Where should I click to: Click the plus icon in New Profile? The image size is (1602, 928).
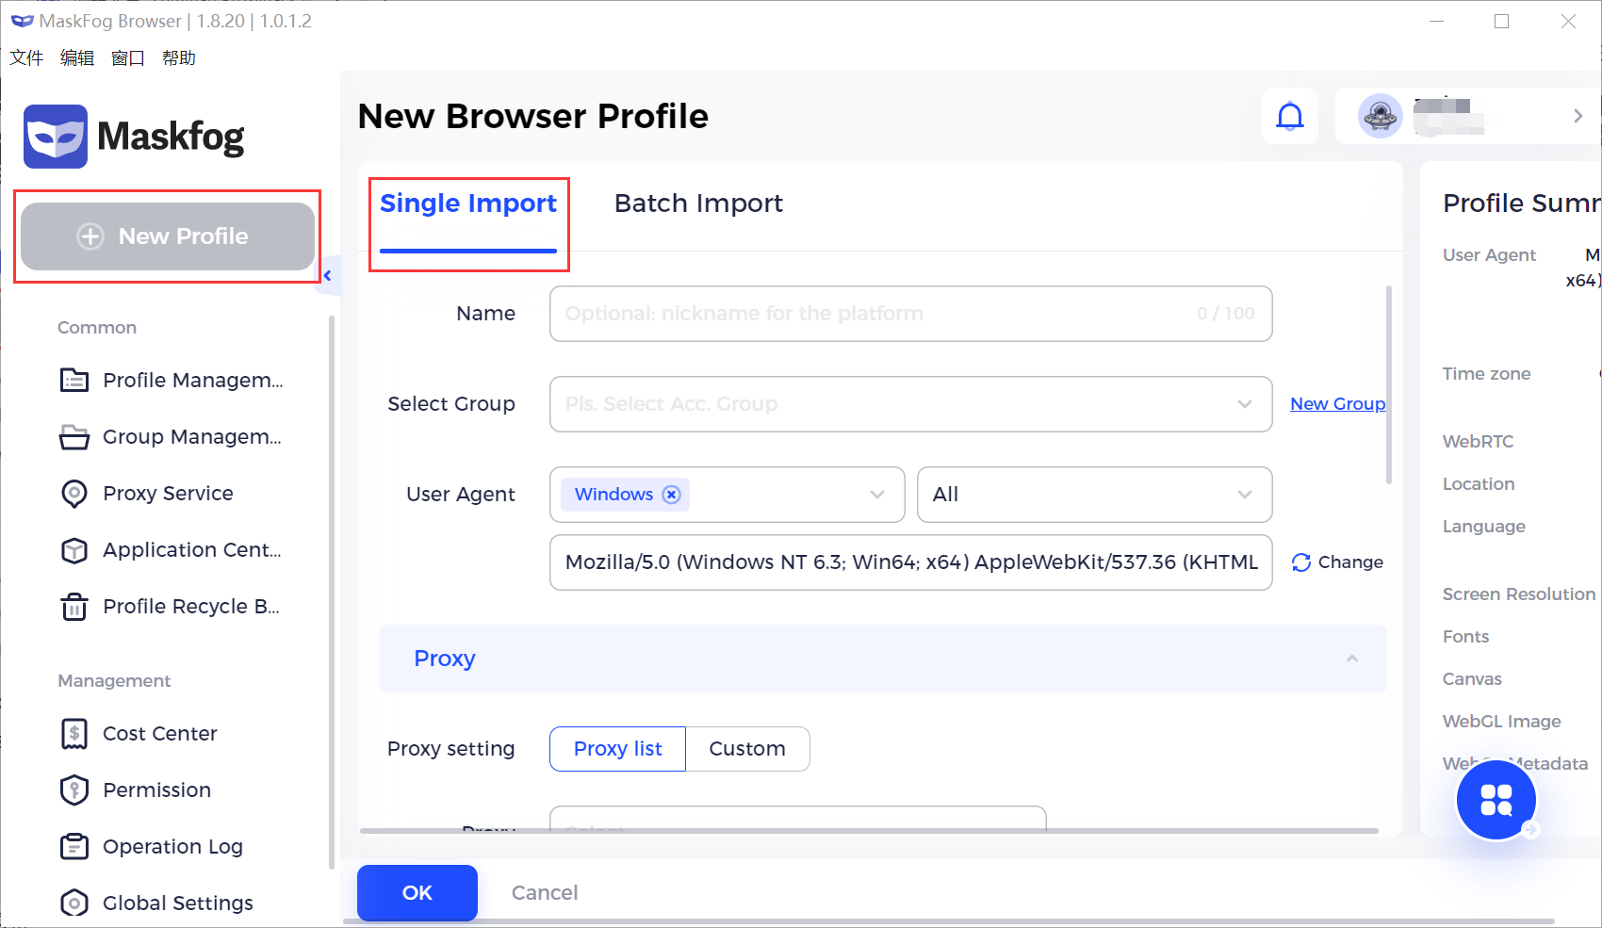pyautogui.click(x=90, y=236)
